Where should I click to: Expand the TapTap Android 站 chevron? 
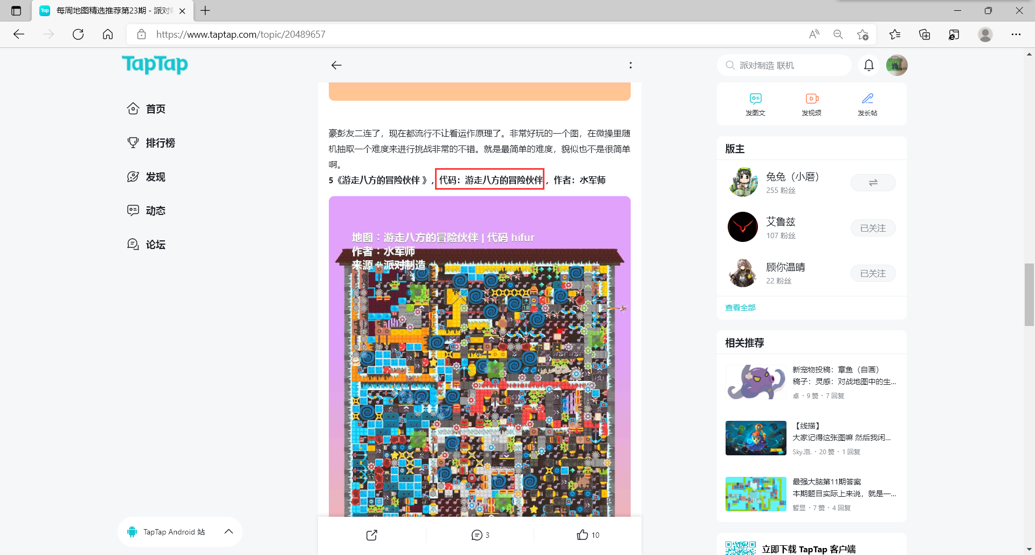click(x=229, y=532)
